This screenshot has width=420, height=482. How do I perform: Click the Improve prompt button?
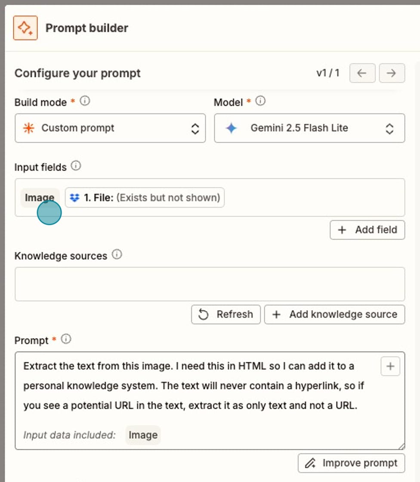click(351, 463)
